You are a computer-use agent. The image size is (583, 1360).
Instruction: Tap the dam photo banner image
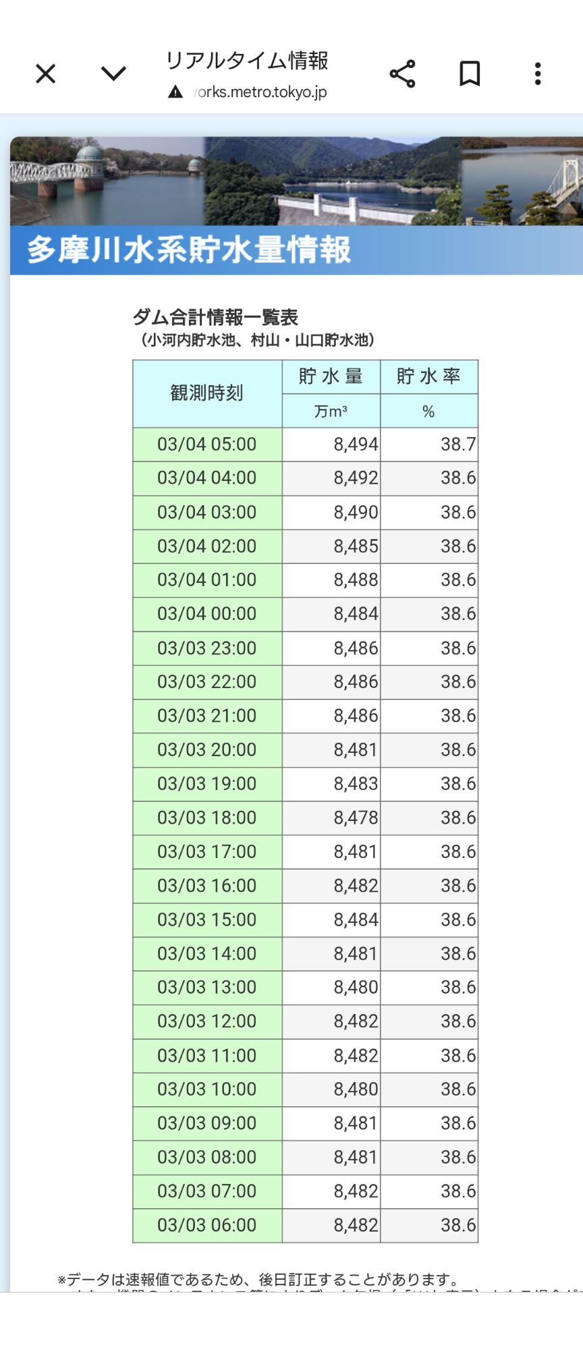pyautogui.click(x=297, y=181)
